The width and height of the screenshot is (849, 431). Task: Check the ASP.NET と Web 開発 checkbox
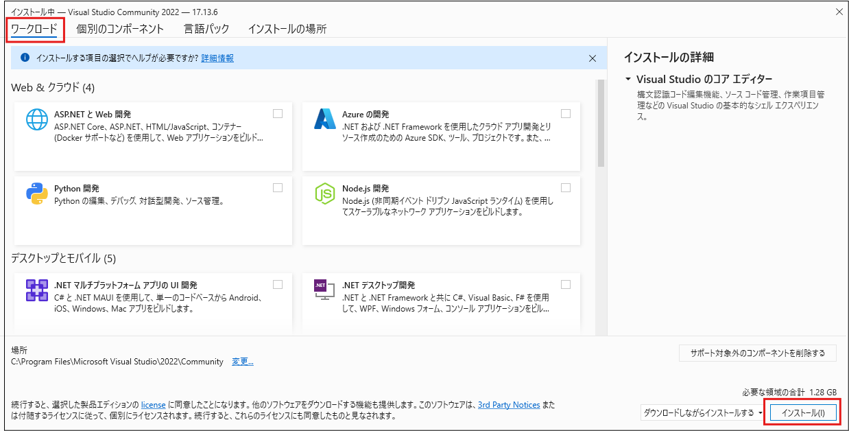tap(278, 114)
